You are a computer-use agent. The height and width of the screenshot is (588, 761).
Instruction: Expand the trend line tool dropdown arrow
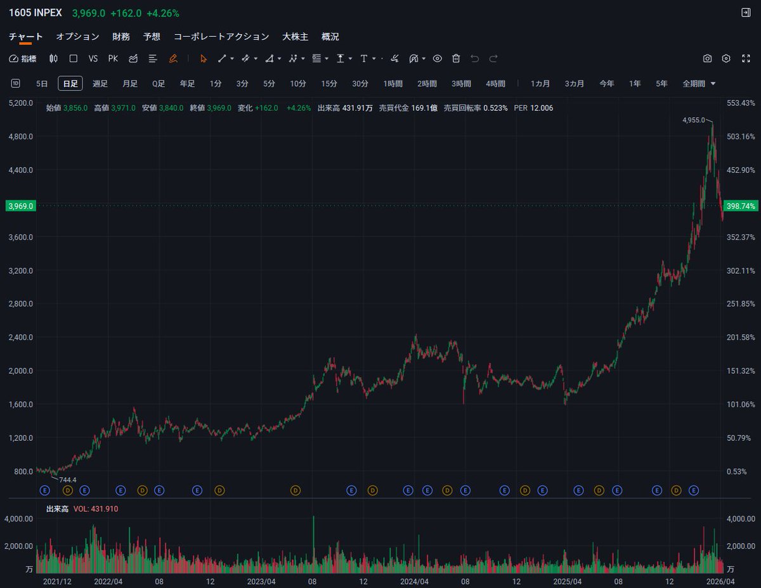point(232,58)
